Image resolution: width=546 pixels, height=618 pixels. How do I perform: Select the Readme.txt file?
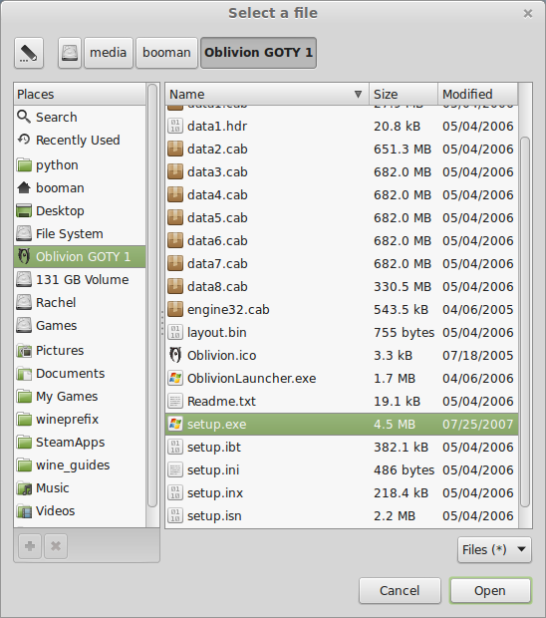(342, 401)
